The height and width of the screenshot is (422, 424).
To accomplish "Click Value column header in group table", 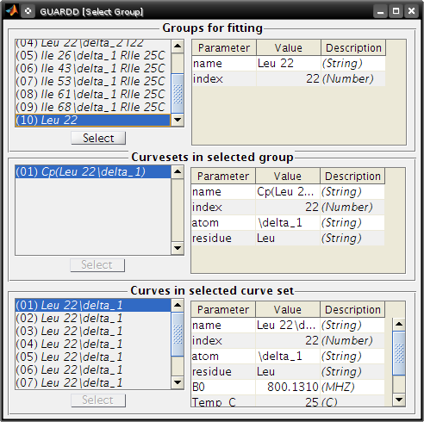I will (x=289, y=47).
